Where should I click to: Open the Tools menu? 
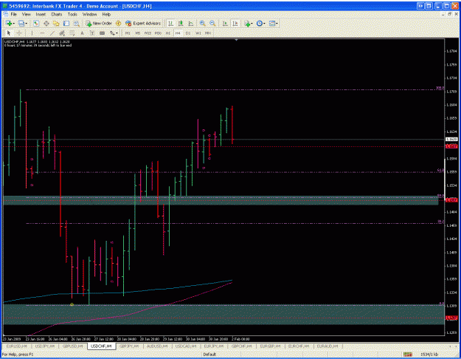point(72,14)
